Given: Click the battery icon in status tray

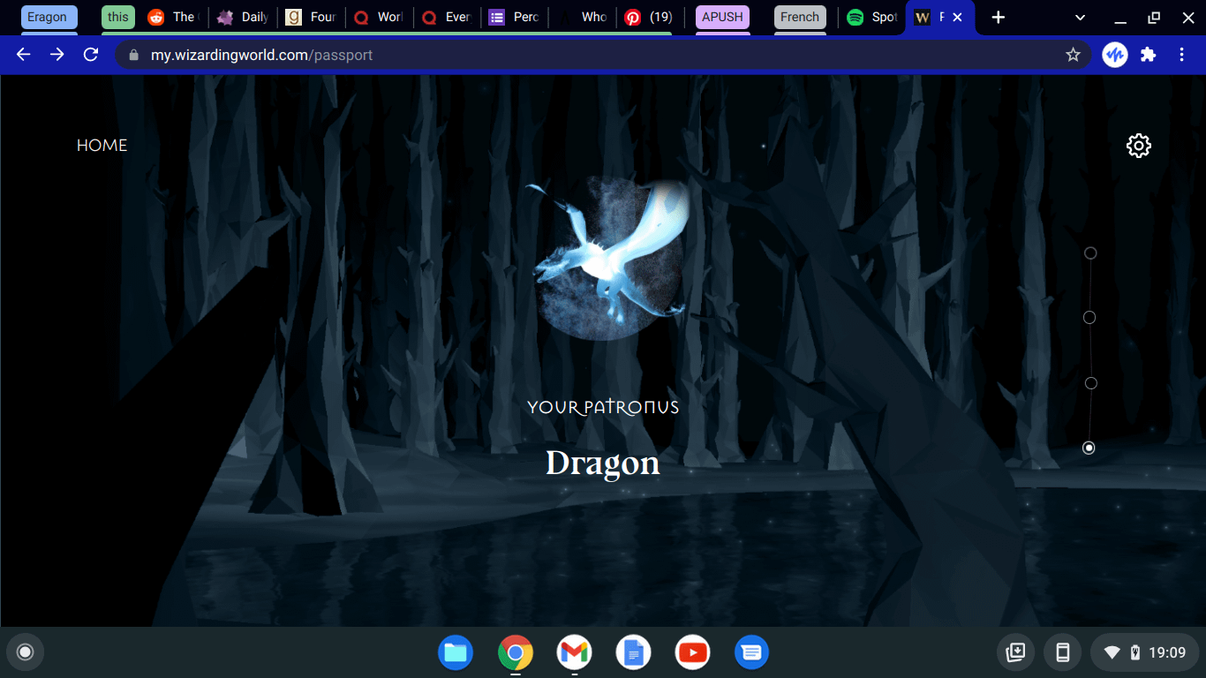Looking at the screenshot, I should click(x=1134, y=653).
